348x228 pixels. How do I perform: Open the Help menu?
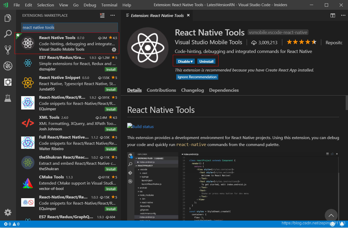[x=127, y=5]
